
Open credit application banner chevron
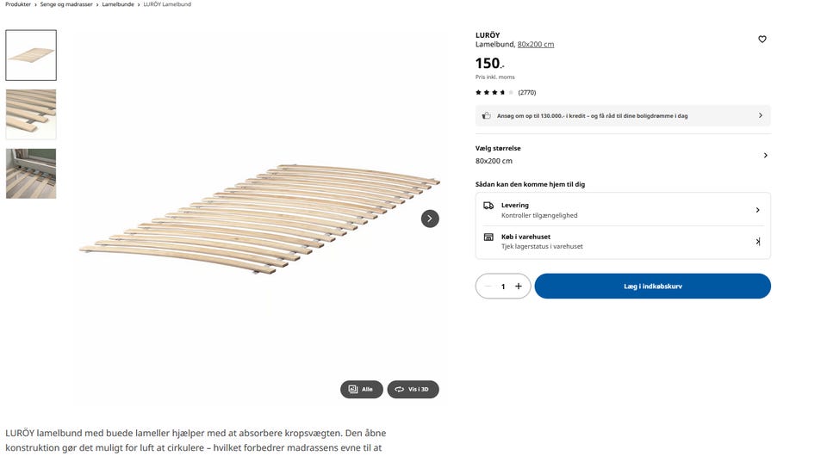[760, 115]
